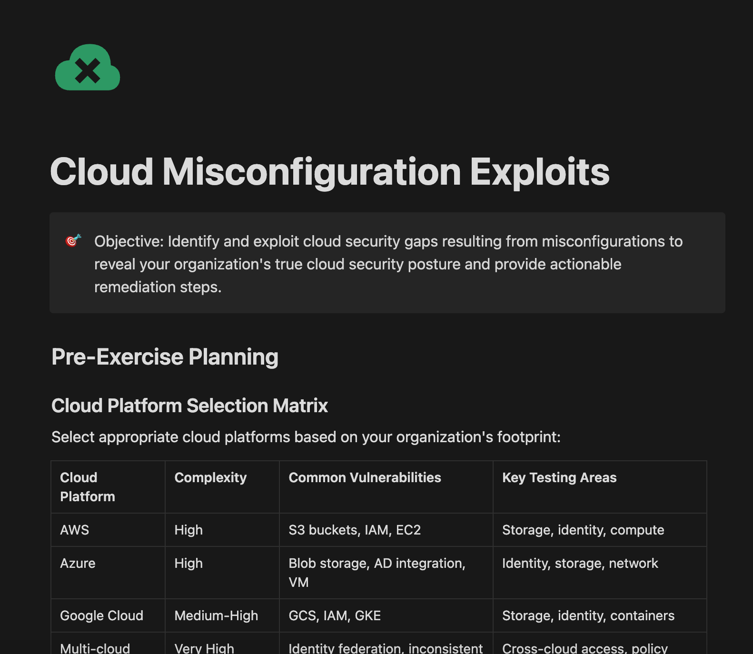Viewport: 753px width, 654px height.
Task: Click the 'Identity federation, inconsistent' cell
Action: coord(386,644)
